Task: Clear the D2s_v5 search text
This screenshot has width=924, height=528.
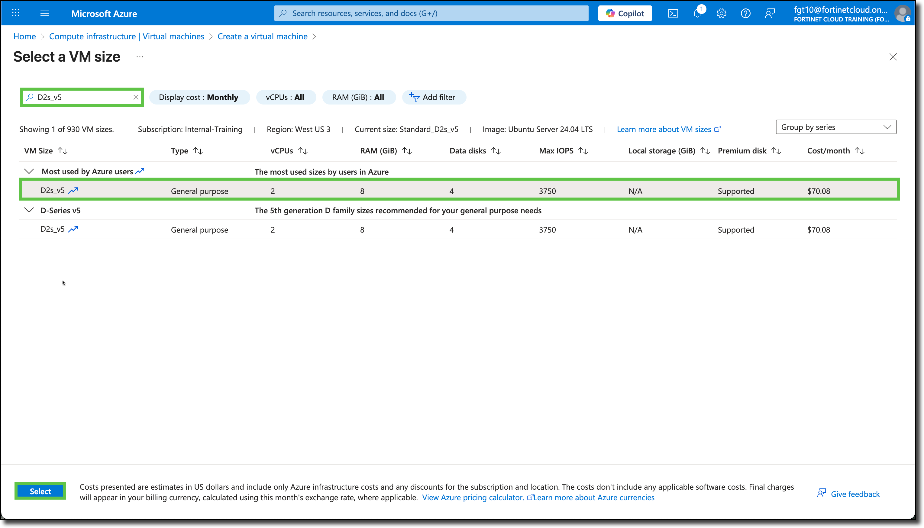Action: pos(136,97)
